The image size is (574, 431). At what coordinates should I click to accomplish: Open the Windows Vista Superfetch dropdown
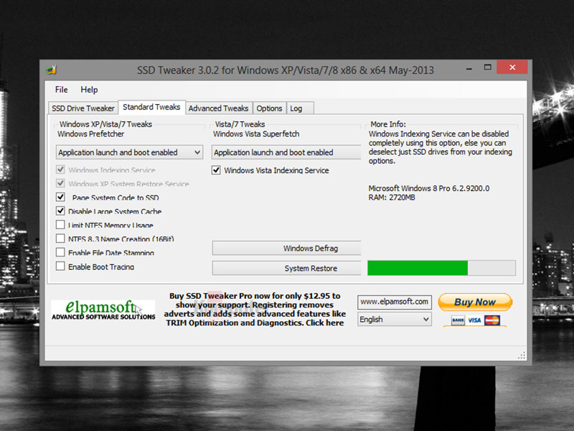point(286,152)
